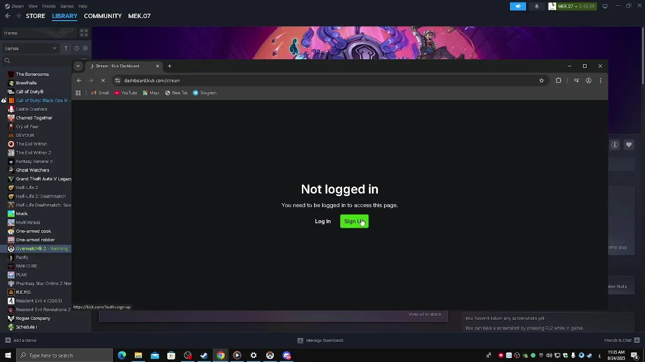This screenshot has width=645, height=362.
Task: Bookmark this page with star icon
Action: pyautogui.click(x=542, y=80)
